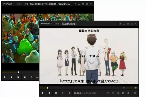Seek on the front window progress bar

coord(80,88)
